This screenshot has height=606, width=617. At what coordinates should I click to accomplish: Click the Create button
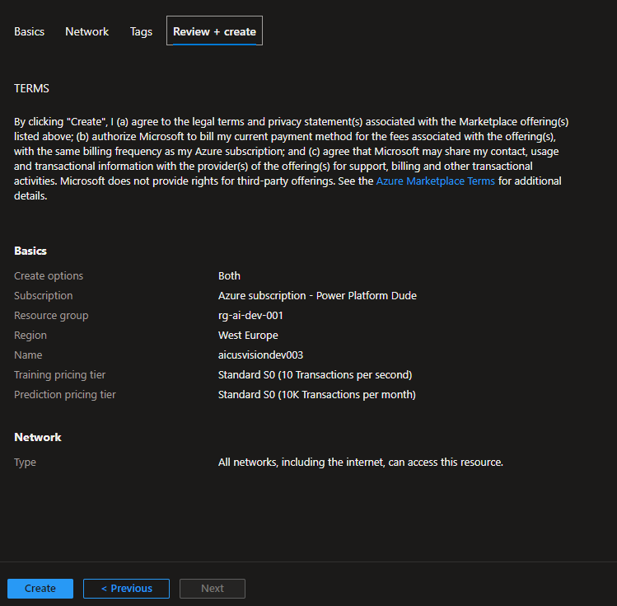[x=40, y=588]
